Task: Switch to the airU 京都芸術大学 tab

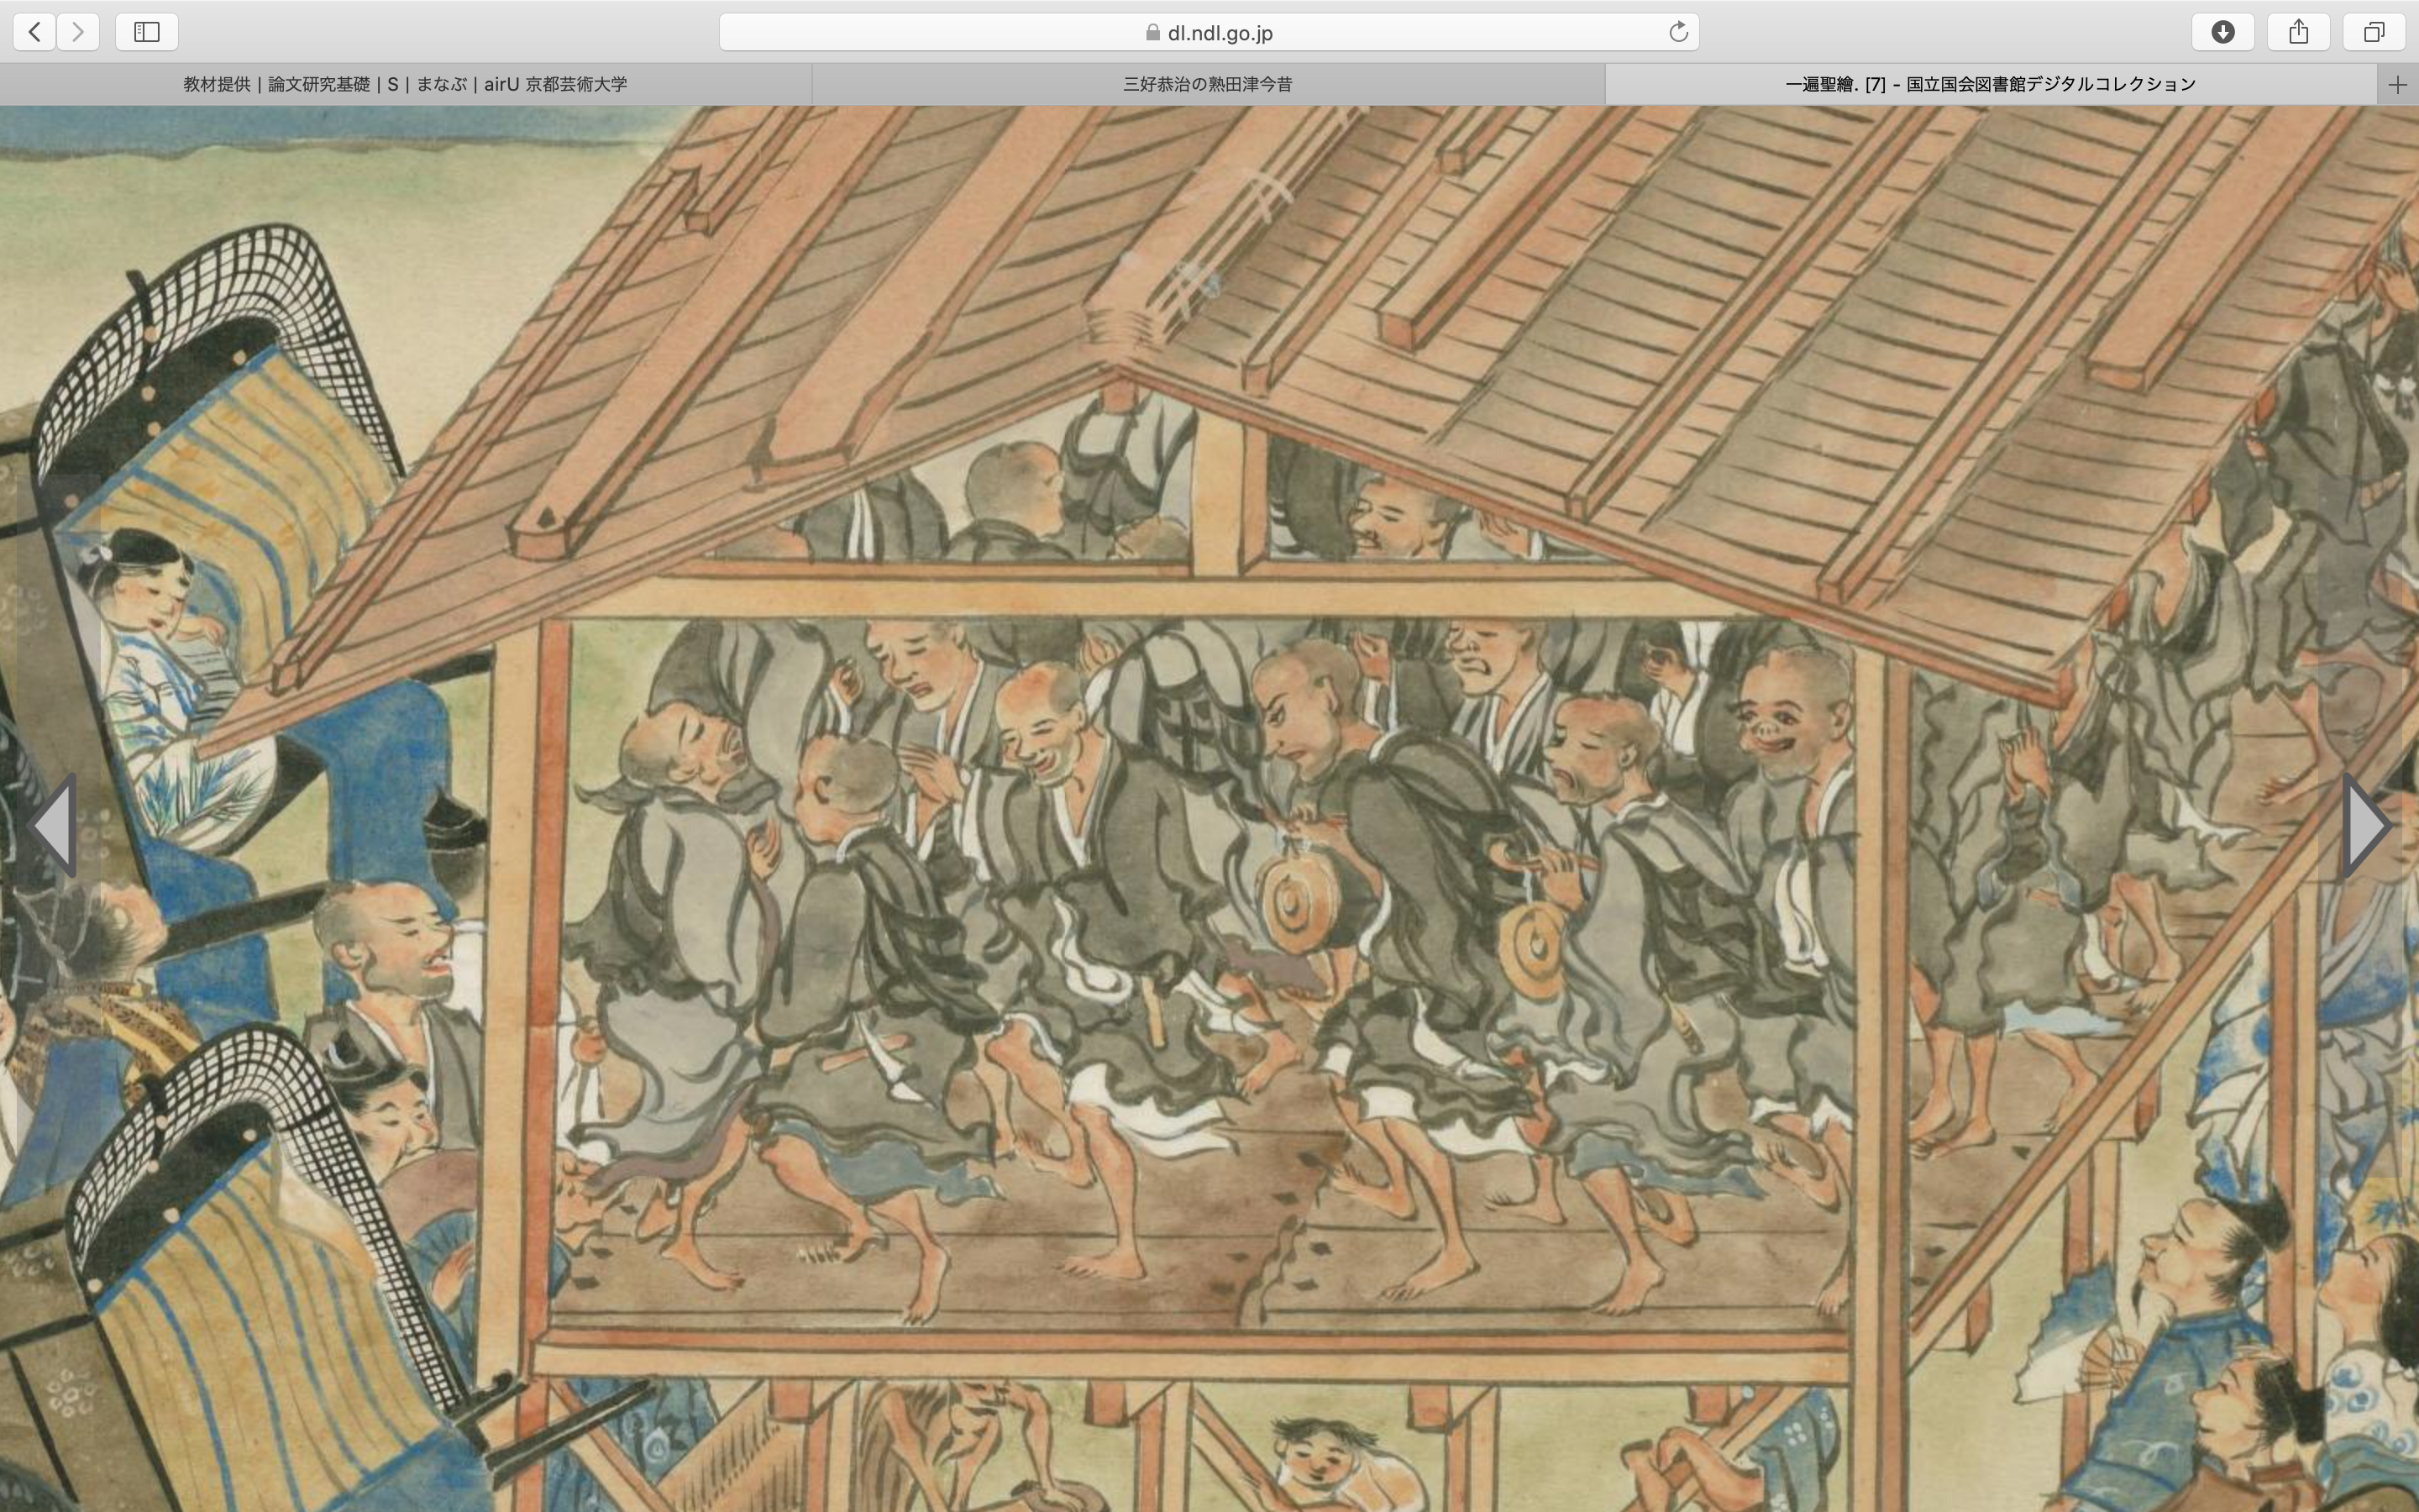Action: [405, 85]
